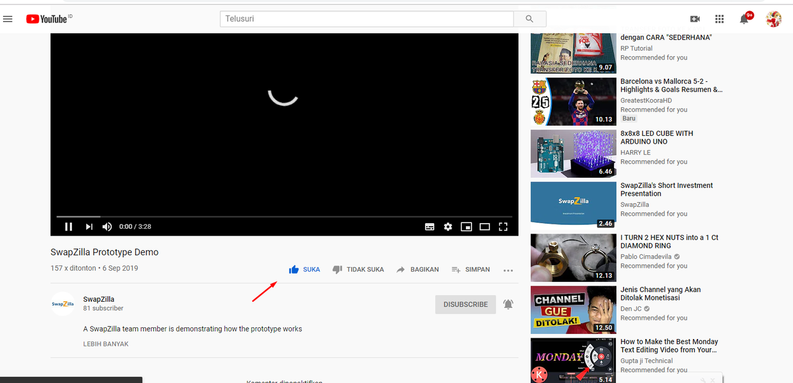
Task: Click the title 'SwapZilla Prototype Demo'
Action: (x=105, y=252)
